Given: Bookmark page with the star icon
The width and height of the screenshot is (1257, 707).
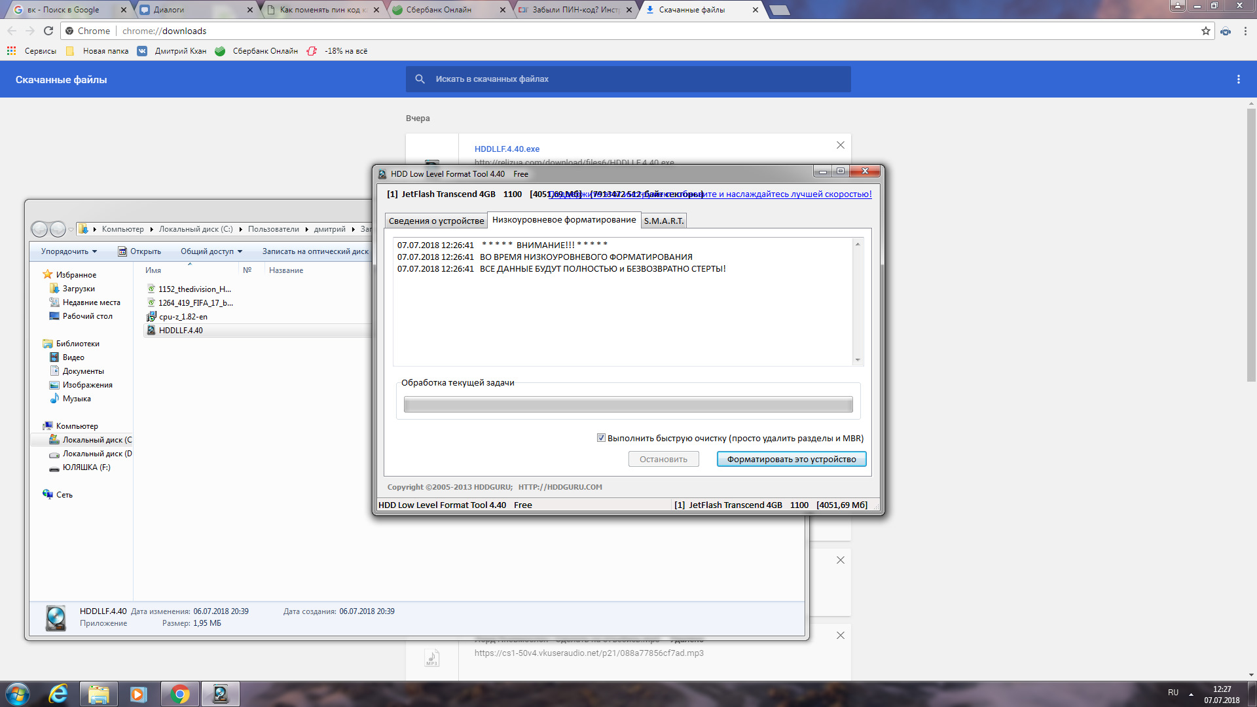Looking at the screenshot, I should (1205, 31).
